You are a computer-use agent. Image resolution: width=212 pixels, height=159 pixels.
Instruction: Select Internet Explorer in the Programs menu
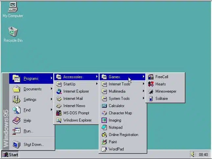[76, 91]
